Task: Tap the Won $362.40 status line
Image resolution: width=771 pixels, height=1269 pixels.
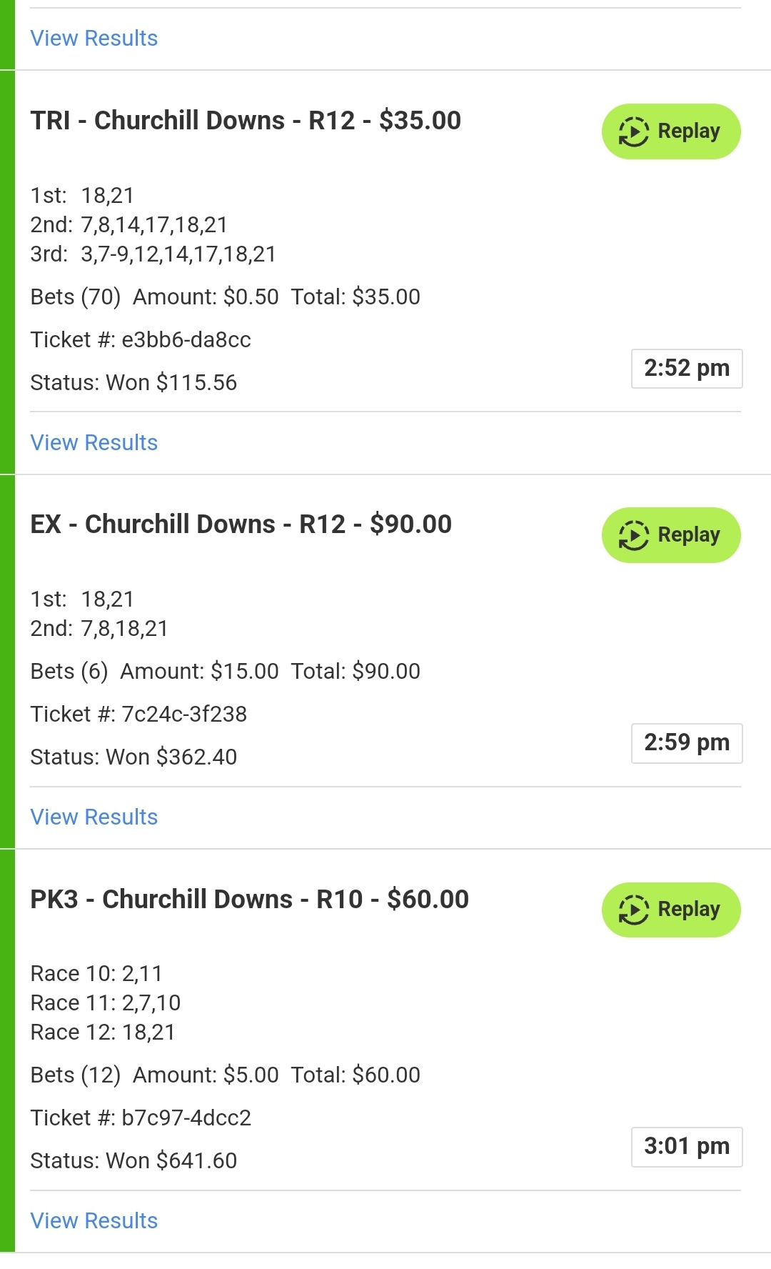Action: point(133,757)
